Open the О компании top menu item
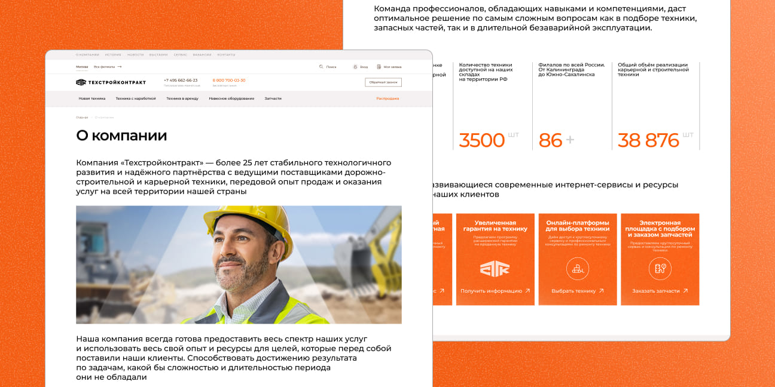The height and width of the screenshot is (387, 775). pyautogui.click(x=87, y=54)
